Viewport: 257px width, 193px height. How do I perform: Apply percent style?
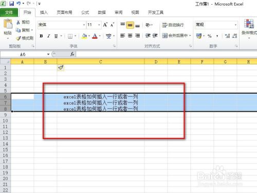[x=209, y=36]
